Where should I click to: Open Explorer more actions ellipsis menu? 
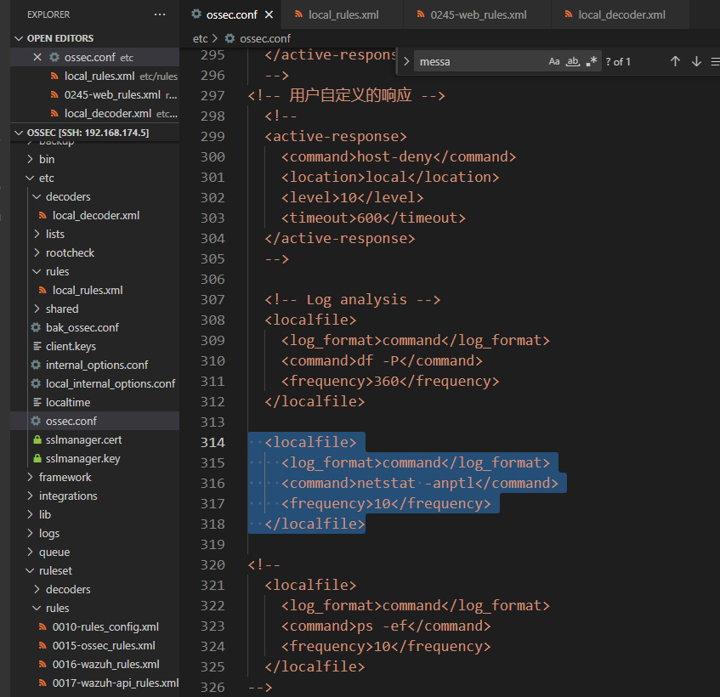point(159,14)
